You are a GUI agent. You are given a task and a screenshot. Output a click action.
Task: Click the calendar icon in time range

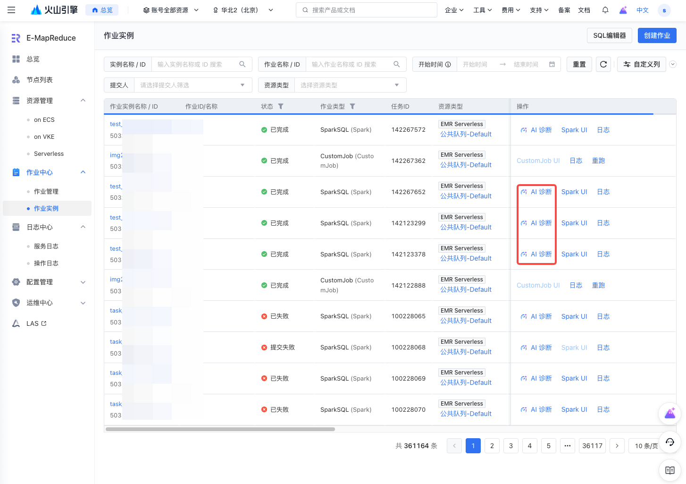pyautogui.click(x=552, y=64)
